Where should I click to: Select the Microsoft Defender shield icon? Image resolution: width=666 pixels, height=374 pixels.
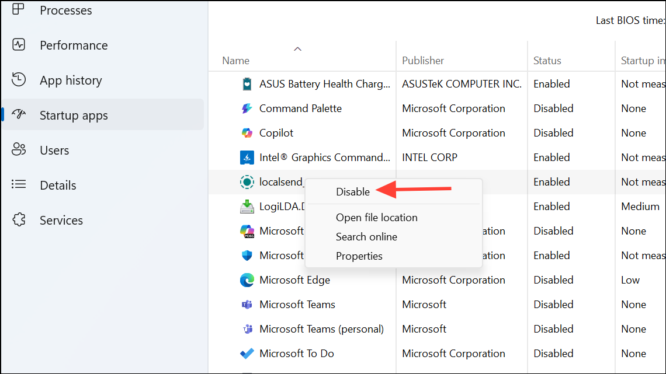[247, 256]
